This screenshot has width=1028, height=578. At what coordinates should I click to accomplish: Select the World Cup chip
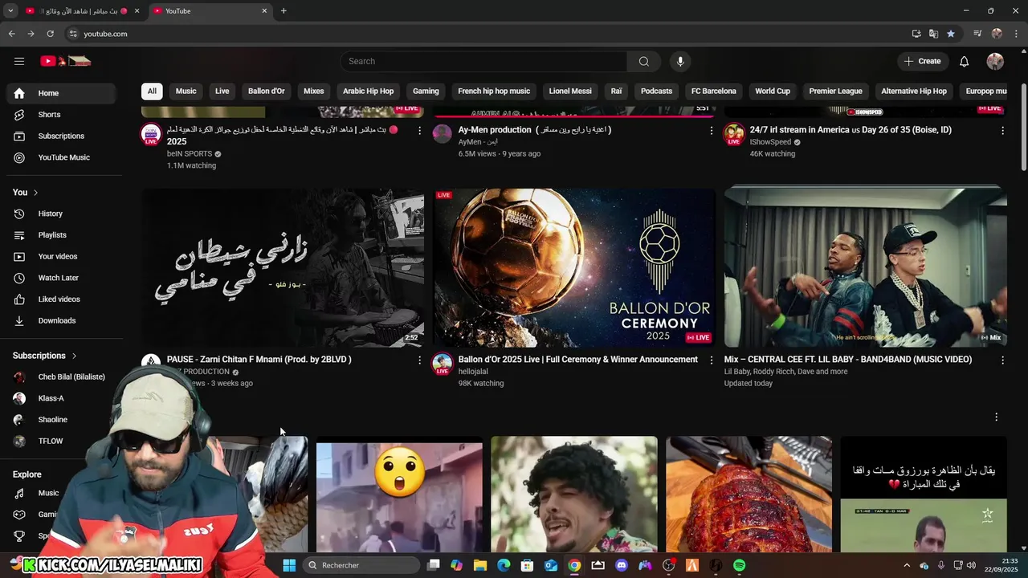tap(773, 92)
